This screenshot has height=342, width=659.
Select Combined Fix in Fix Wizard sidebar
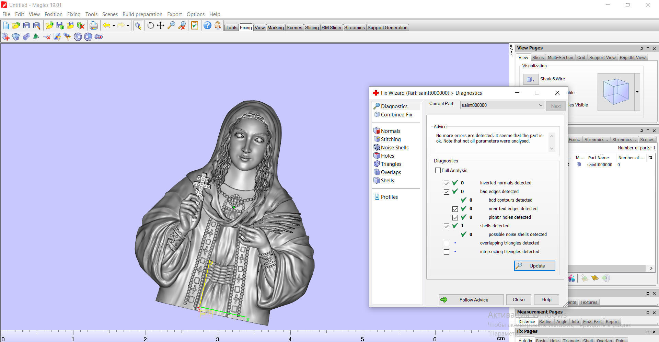point(396,115)
